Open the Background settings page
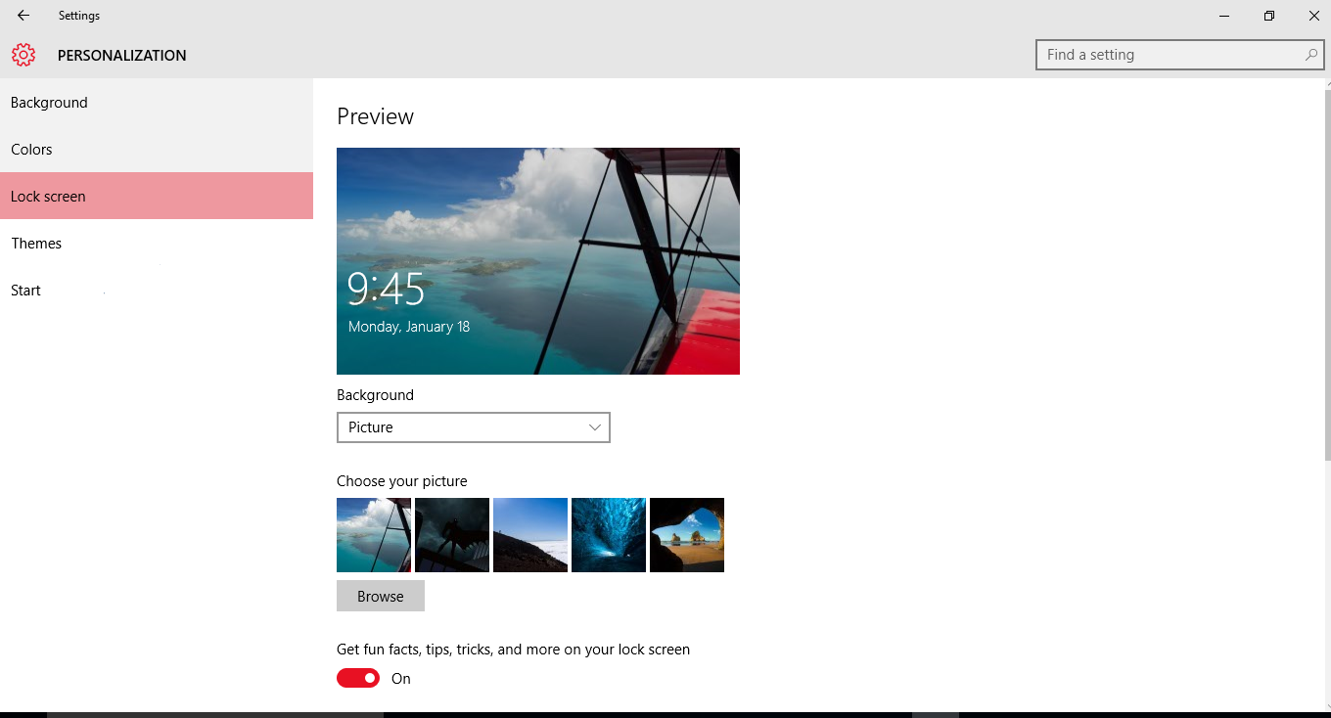 (x=49, y=103)
